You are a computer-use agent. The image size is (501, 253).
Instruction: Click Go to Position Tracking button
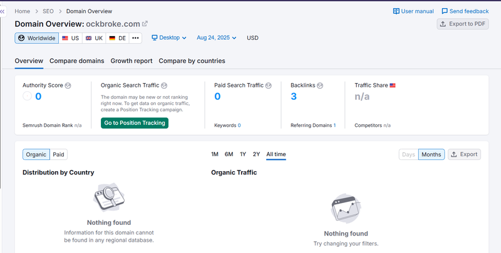coord(135,123)
